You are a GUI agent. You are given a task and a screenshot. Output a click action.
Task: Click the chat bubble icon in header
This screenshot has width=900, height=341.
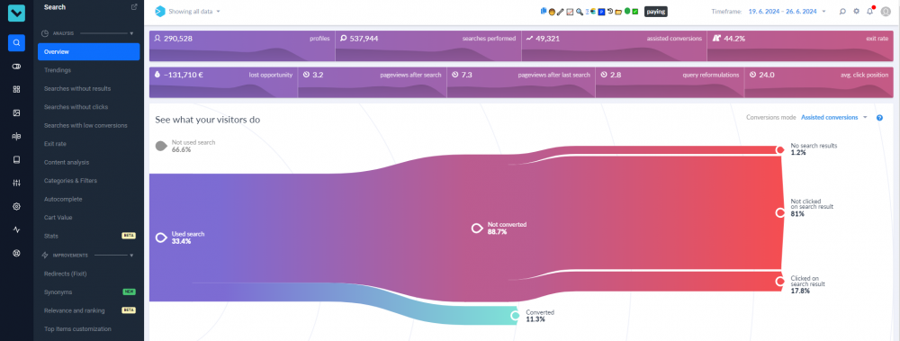point(842,11)
